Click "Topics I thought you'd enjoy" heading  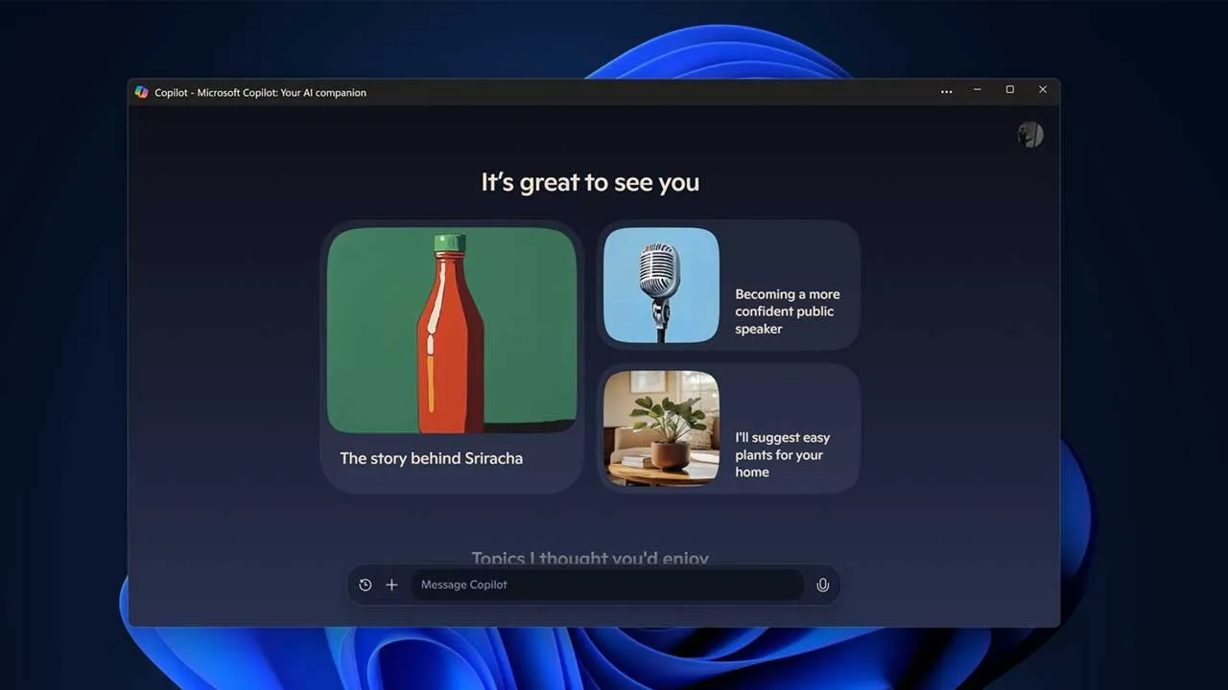590,558
